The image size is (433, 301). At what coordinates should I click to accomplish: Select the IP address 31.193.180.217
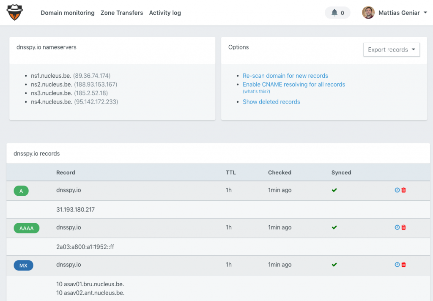[75, 210]
